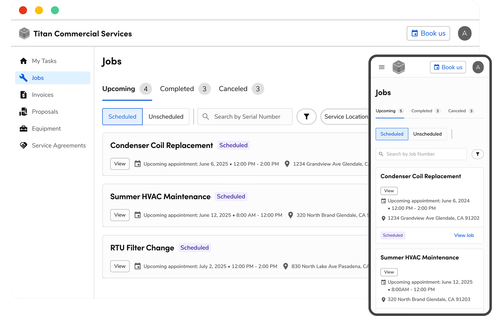Screen dimensions: 503x316
Task: Open the Canceled jobs tab
Action: (x=233, y=89)
